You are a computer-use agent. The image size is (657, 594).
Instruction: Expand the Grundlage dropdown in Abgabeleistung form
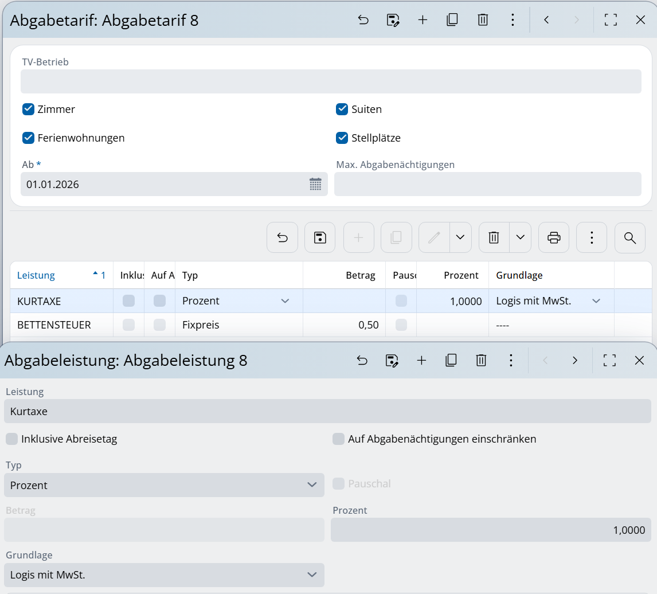tap(163, 575)
